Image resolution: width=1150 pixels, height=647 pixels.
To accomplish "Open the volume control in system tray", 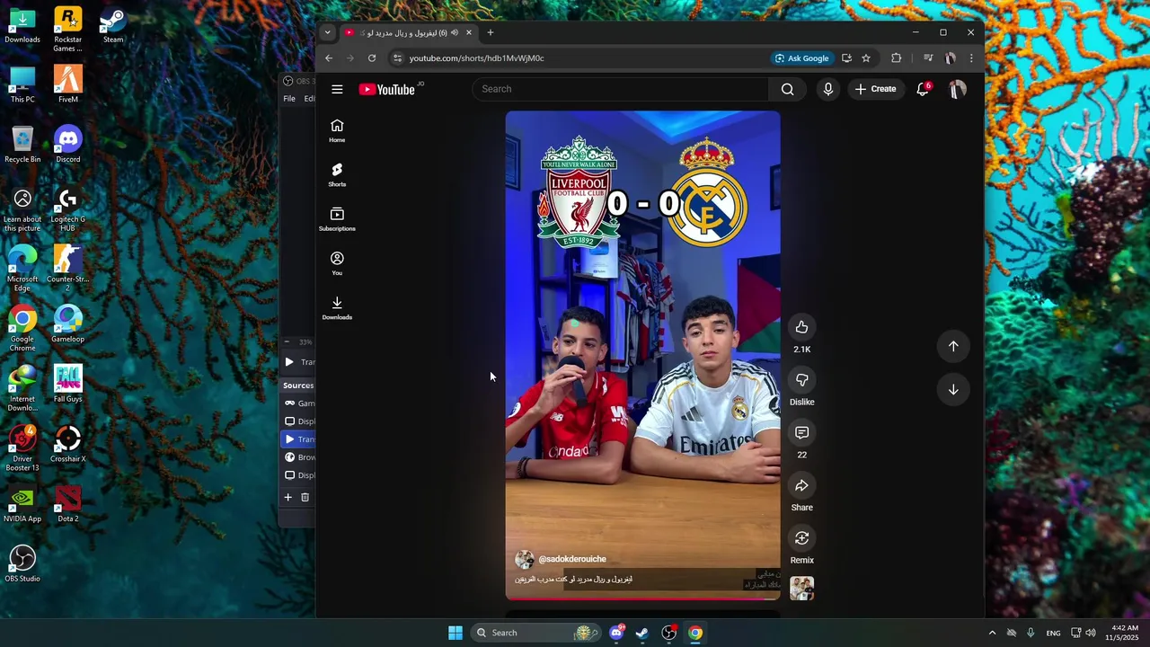I will point(1091,633).
